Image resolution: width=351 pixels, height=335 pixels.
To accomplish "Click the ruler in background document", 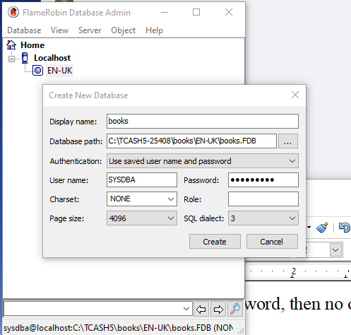I will coord(298,271).
